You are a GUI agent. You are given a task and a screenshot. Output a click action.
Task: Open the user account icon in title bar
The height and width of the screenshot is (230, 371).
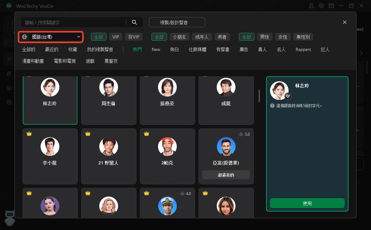(x=311, y=6)
